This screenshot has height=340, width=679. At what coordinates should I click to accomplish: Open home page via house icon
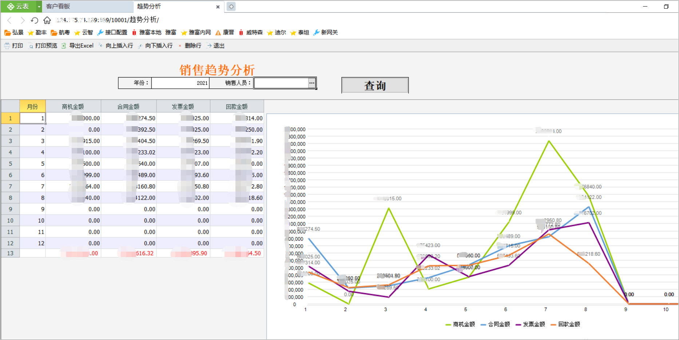tap(47, 20)
